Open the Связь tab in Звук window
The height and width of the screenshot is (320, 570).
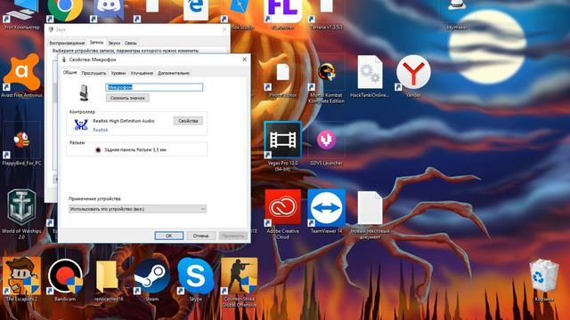pyautogui.click(x=131, y=43)
